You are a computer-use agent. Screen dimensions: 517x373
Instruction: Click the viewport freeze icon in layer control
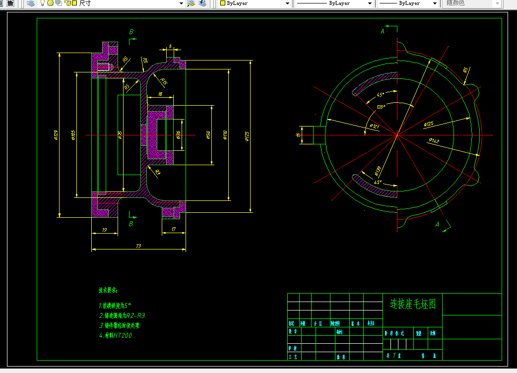pyautogui.click(x=59, y=3)
